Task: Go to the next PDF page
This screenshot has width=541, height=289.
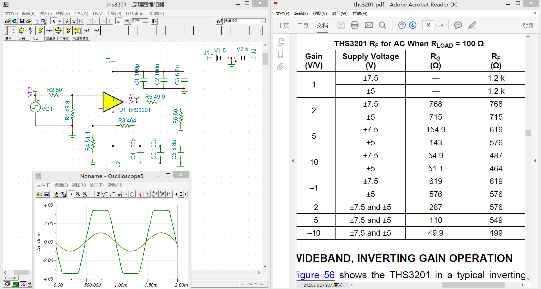Action: tap(413, 25)
